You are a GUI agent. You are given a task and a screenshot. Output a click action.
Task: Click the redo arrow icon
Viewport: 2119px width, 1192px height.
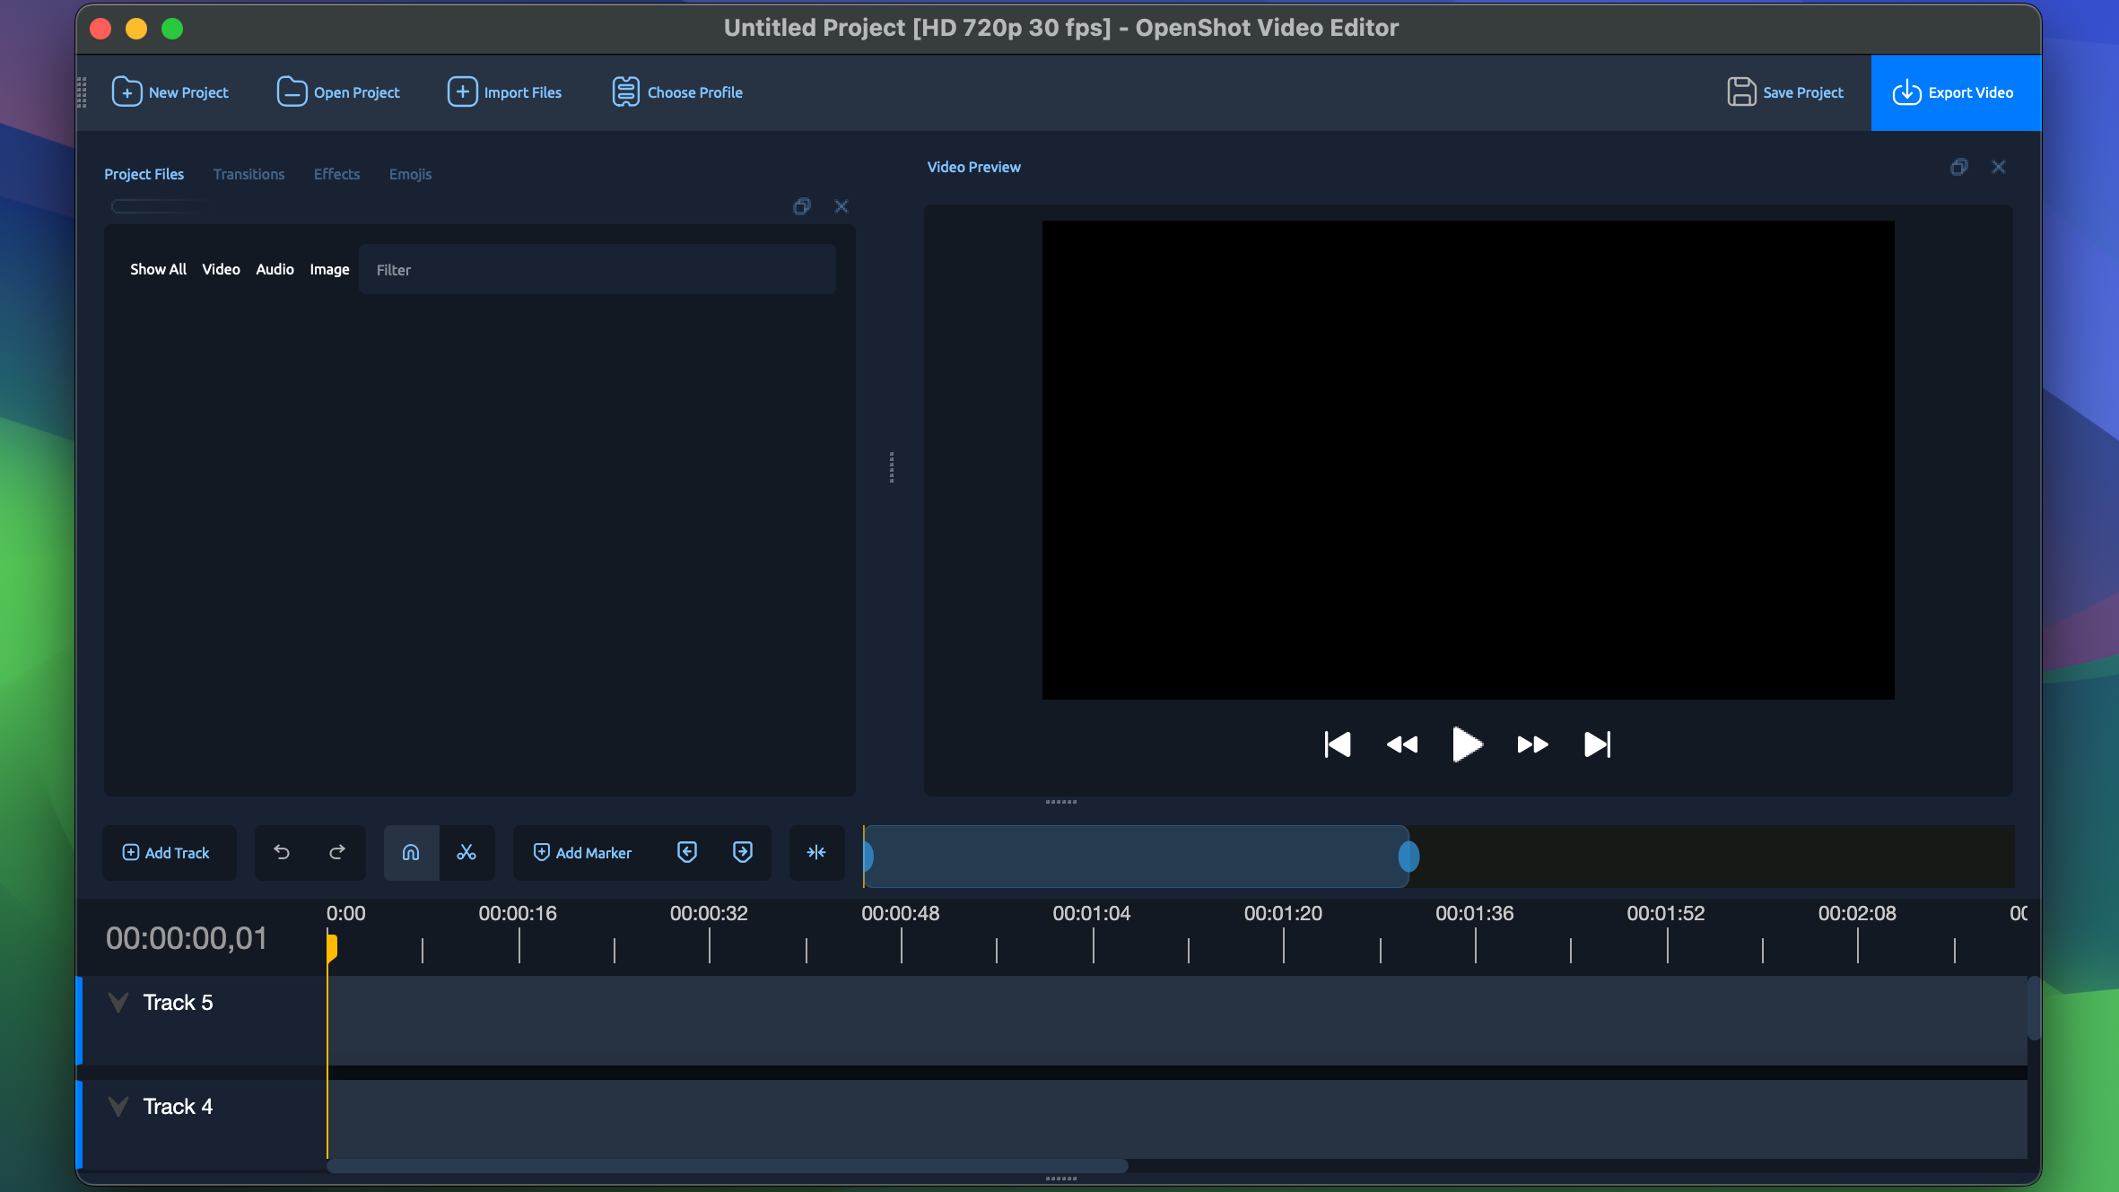coord(337,852)
